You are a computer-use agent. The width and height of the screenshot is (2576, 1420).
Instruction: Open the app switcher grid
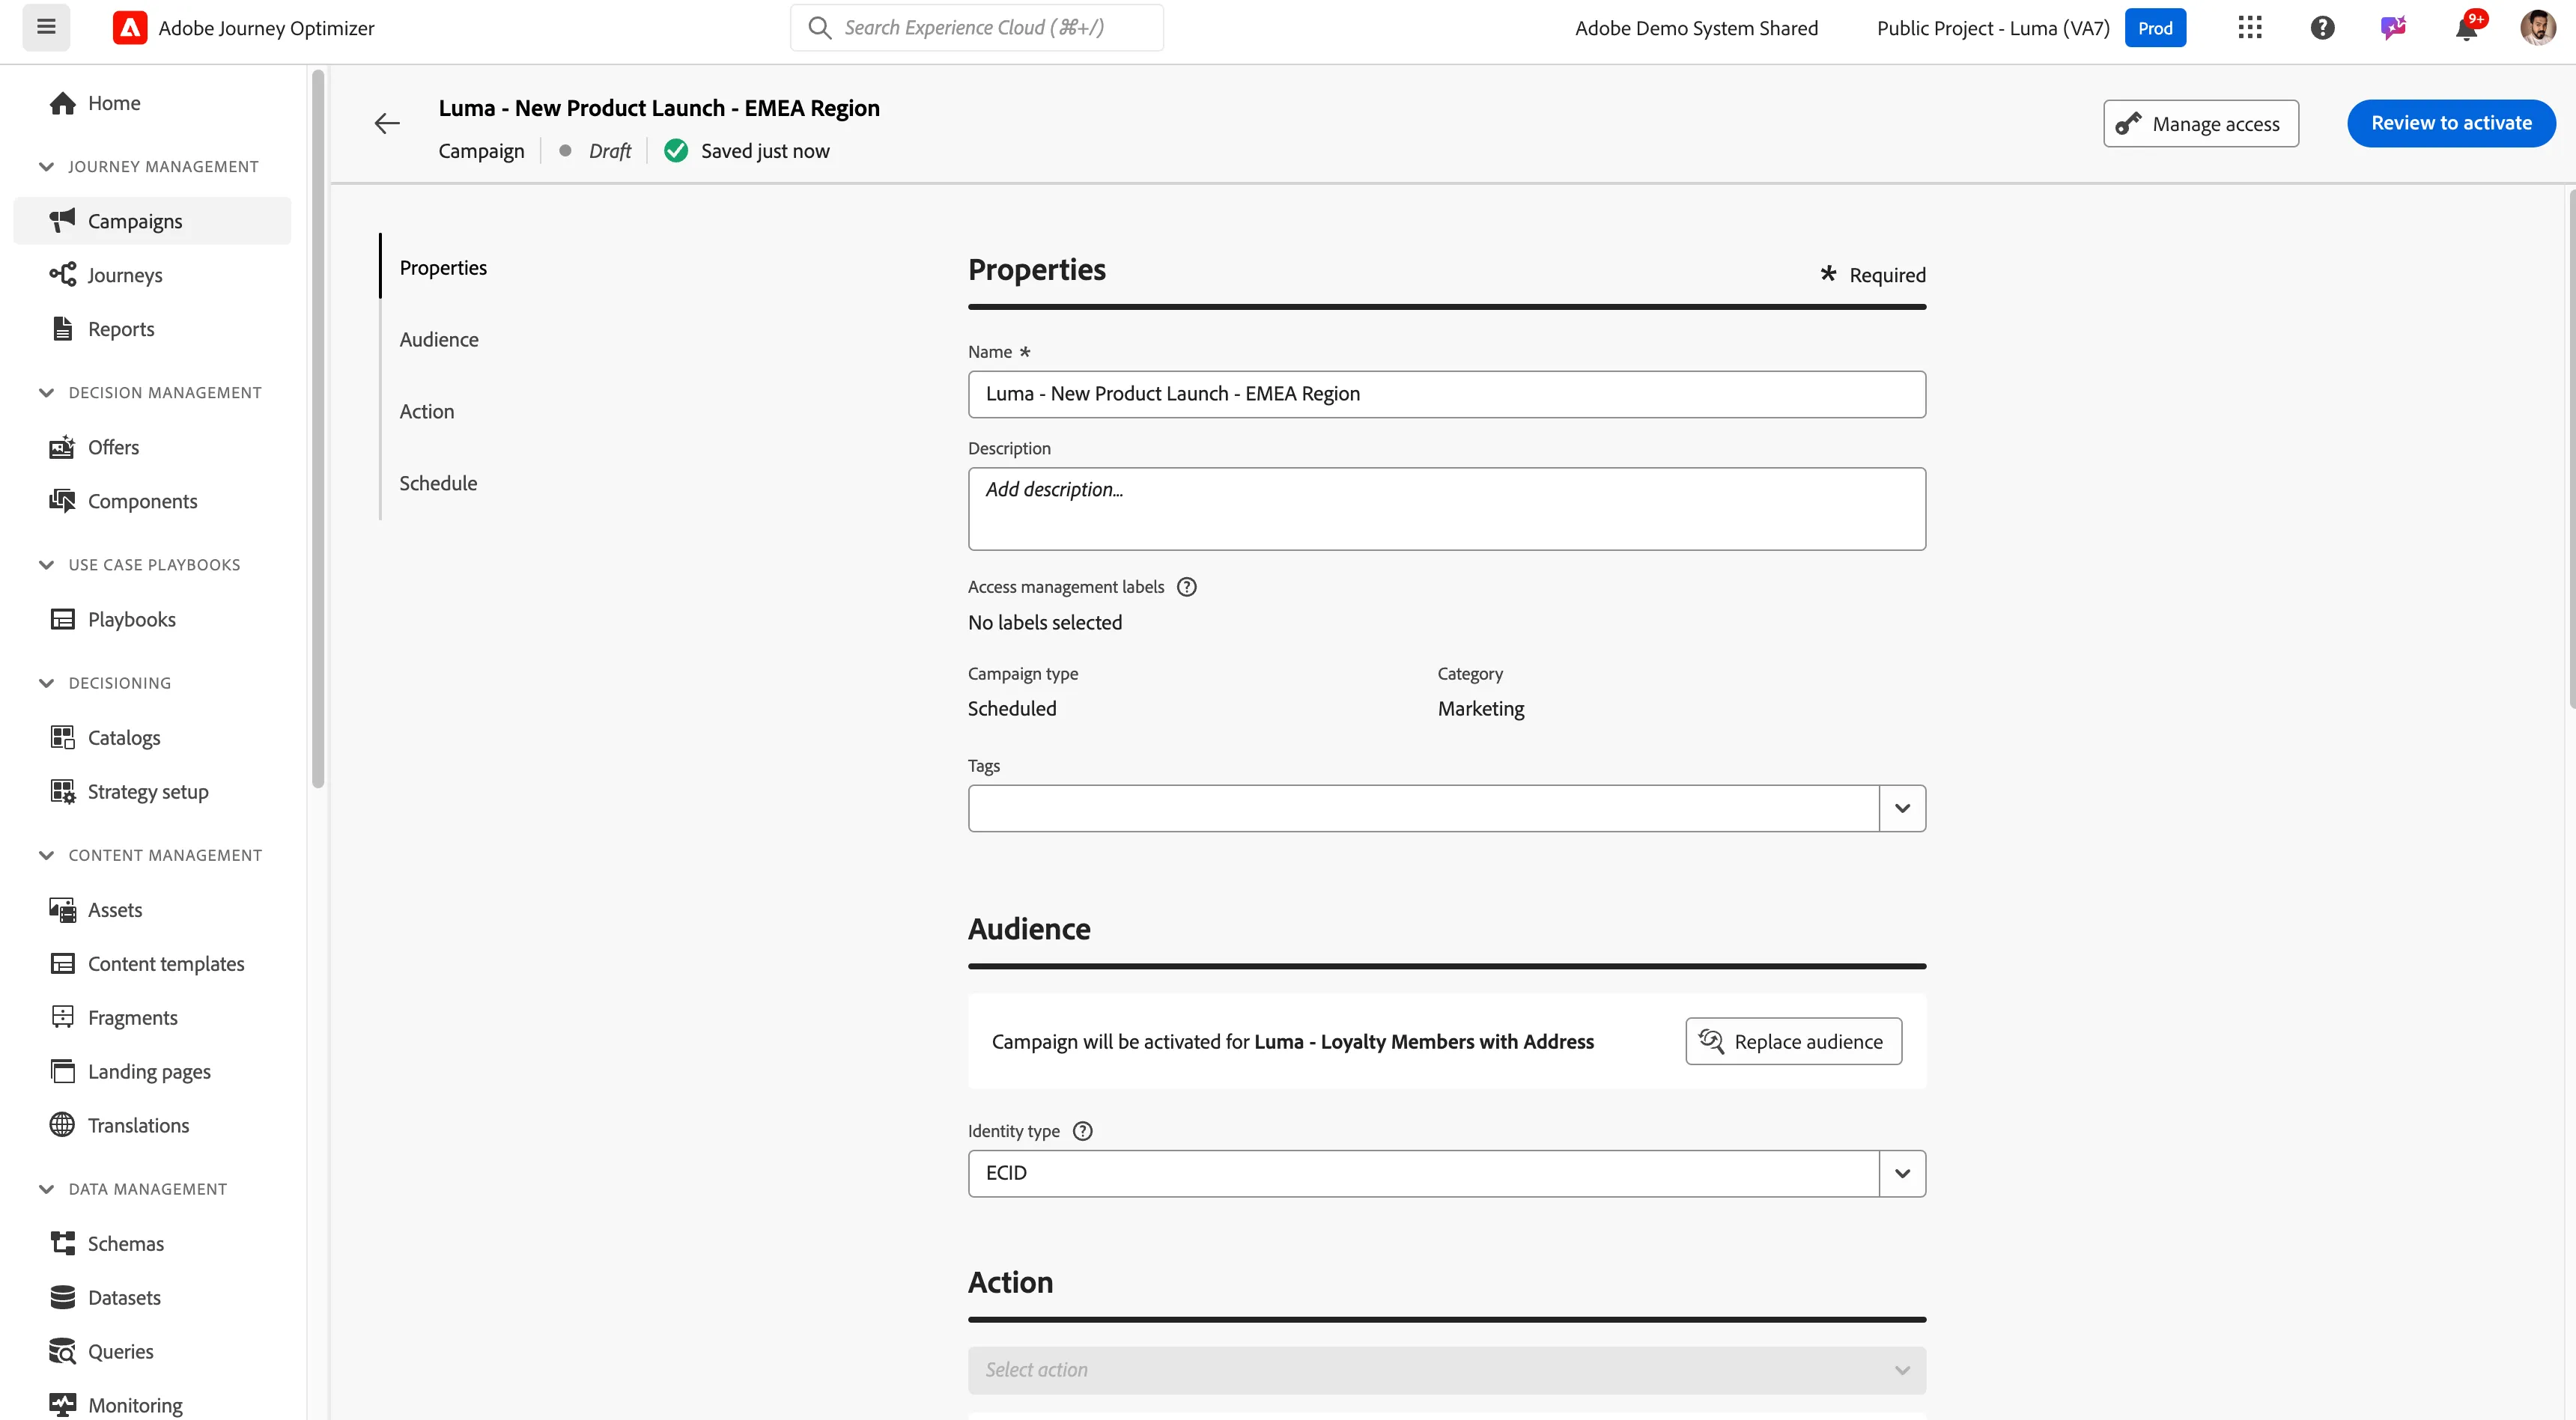click(x=2250, y=27)
